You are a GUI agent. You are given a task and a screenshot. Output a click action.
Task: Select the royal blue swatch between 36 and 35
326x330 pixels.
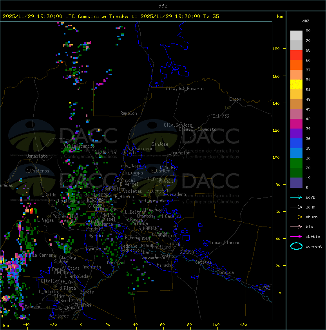[x=296, y=143]
